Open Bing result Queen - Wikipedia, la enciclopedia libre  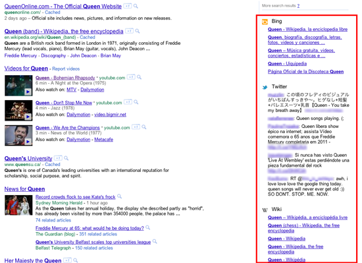pyautogui.click(x=307, y=30)
